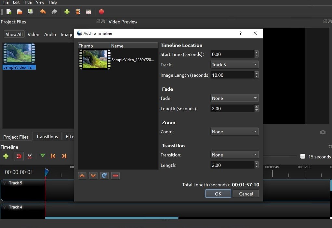Enable the razor scissors tool

pos(30,156)
